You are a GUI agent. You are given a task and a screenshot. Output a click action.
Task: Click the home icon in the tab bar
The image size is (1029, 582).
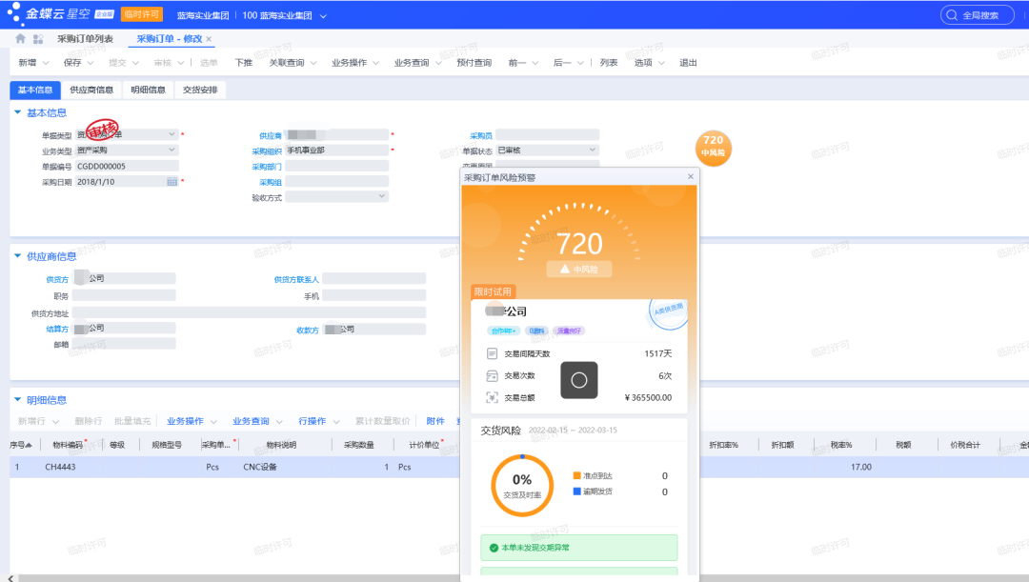(19, 39)
